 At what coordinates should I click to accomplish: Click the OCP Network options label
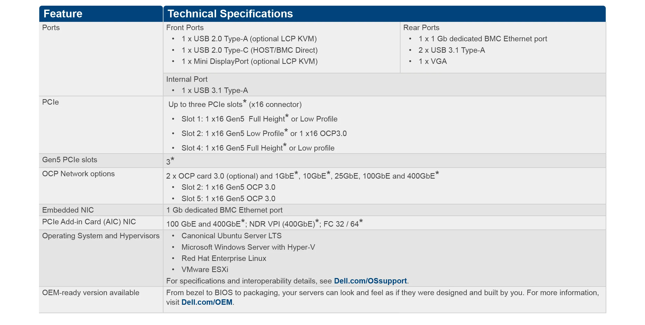pos(78,174)
